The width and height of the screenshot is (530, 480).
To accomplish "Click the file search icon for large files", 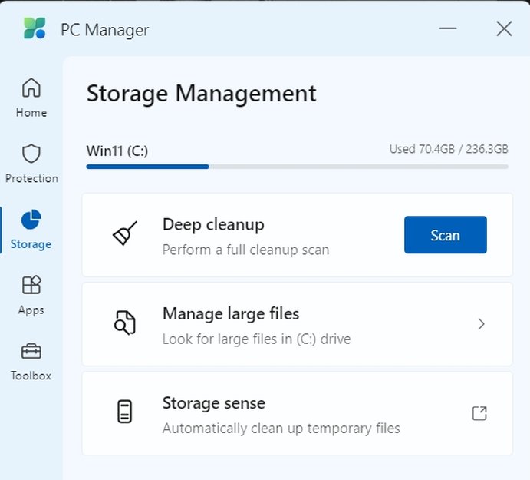I will click(x=125, y=323).
